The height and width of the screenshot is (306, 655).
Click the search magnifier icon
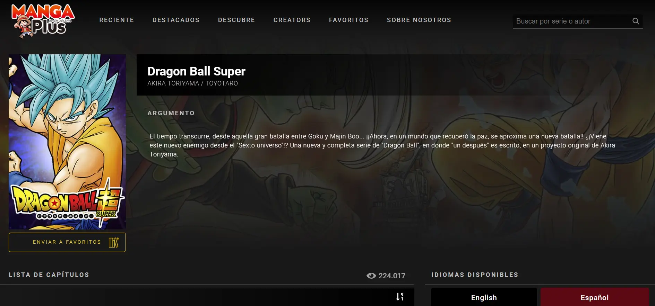pyautogui.click(x=636, y=21)
